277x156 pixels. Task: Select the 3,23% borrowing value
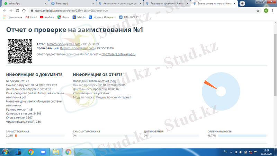[x=10, y=136]
